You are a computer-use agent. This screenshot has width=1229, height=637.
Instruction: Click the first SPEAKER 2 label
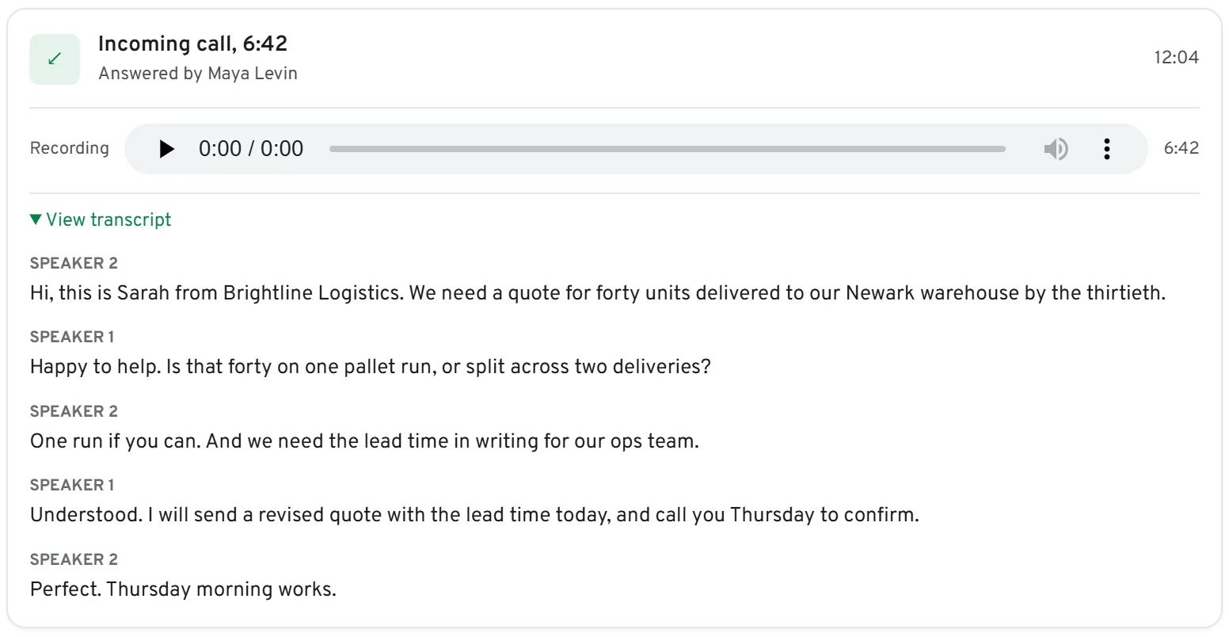[74, 263]
